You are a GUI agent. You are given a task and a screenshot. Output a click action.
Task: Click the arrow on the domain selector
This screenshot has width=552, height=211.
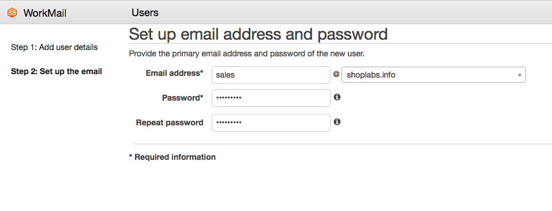point(520,75)
